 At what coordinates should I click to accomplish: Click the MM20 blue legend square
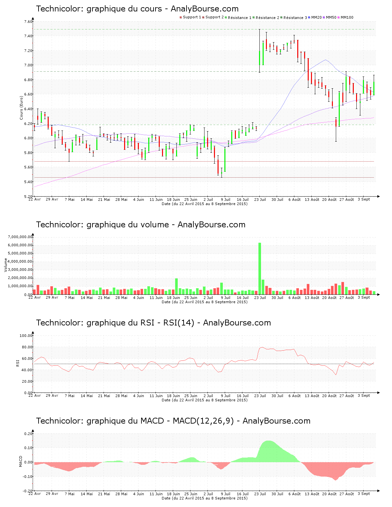(x=309, y=17)
